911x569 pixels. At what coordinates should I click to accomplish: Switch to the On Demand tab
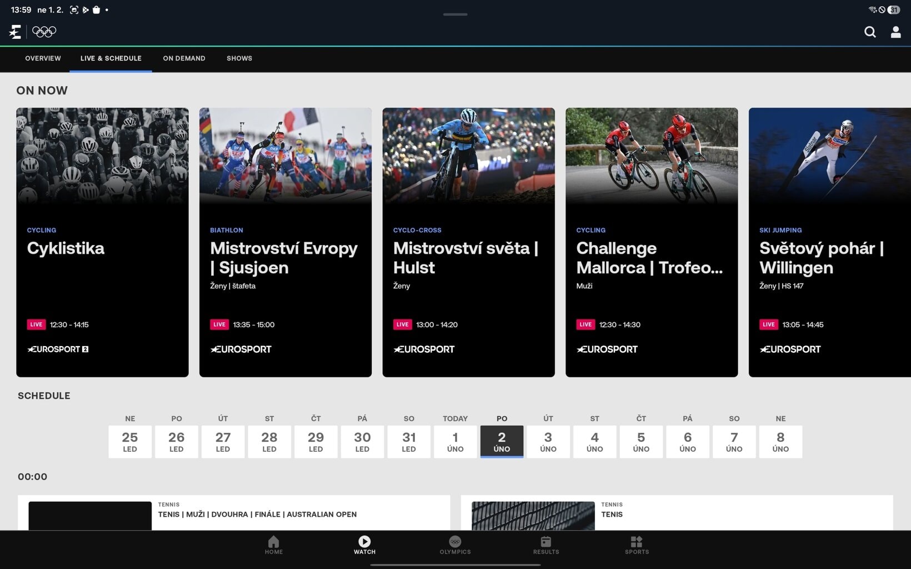184,58
